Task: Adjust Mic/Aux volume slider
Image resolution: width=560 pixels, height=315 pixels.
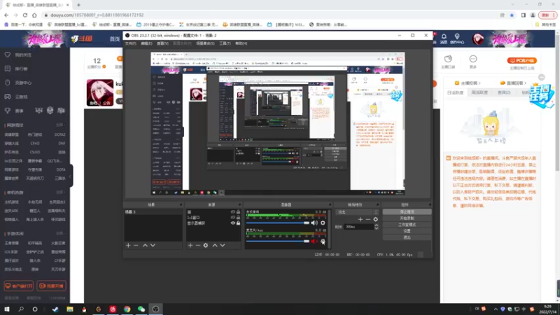Action: (x=278, y=241)
